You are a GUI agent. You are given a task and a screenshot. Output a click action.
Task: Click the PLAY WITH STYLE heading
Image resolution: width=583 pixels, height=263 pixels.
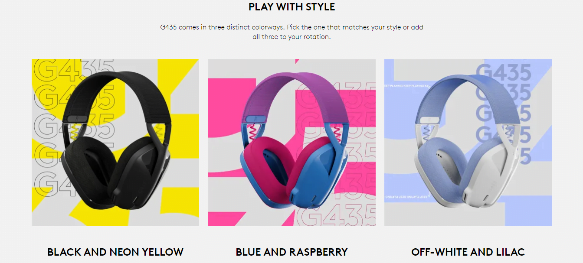(x=291, y=7)
